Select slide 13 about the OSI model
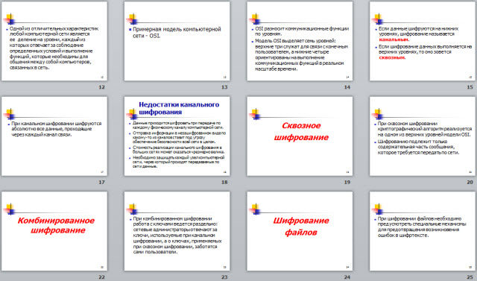477x281 pixels. 177,41
